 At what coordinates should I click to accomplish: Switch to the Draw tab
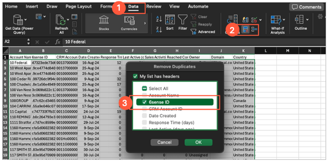click(x=52, y=6)
